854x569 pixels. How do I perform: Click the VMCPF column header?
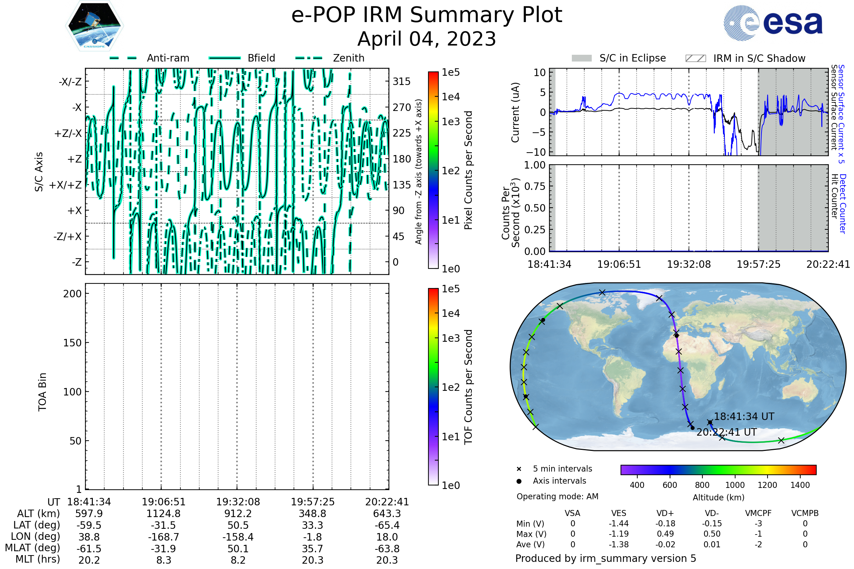point(758,514)
